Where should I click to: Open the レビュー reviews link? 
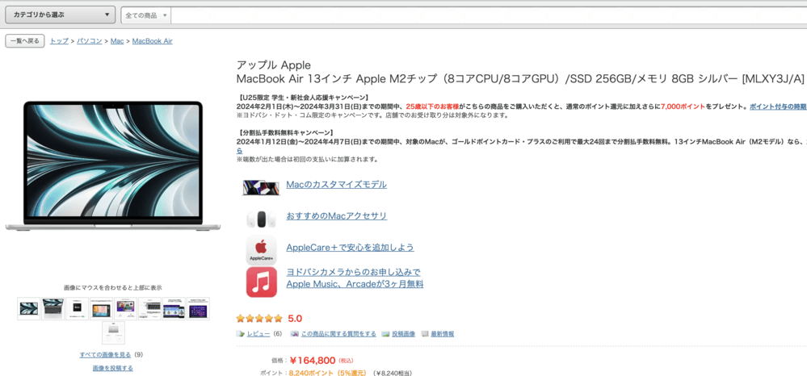258,334
